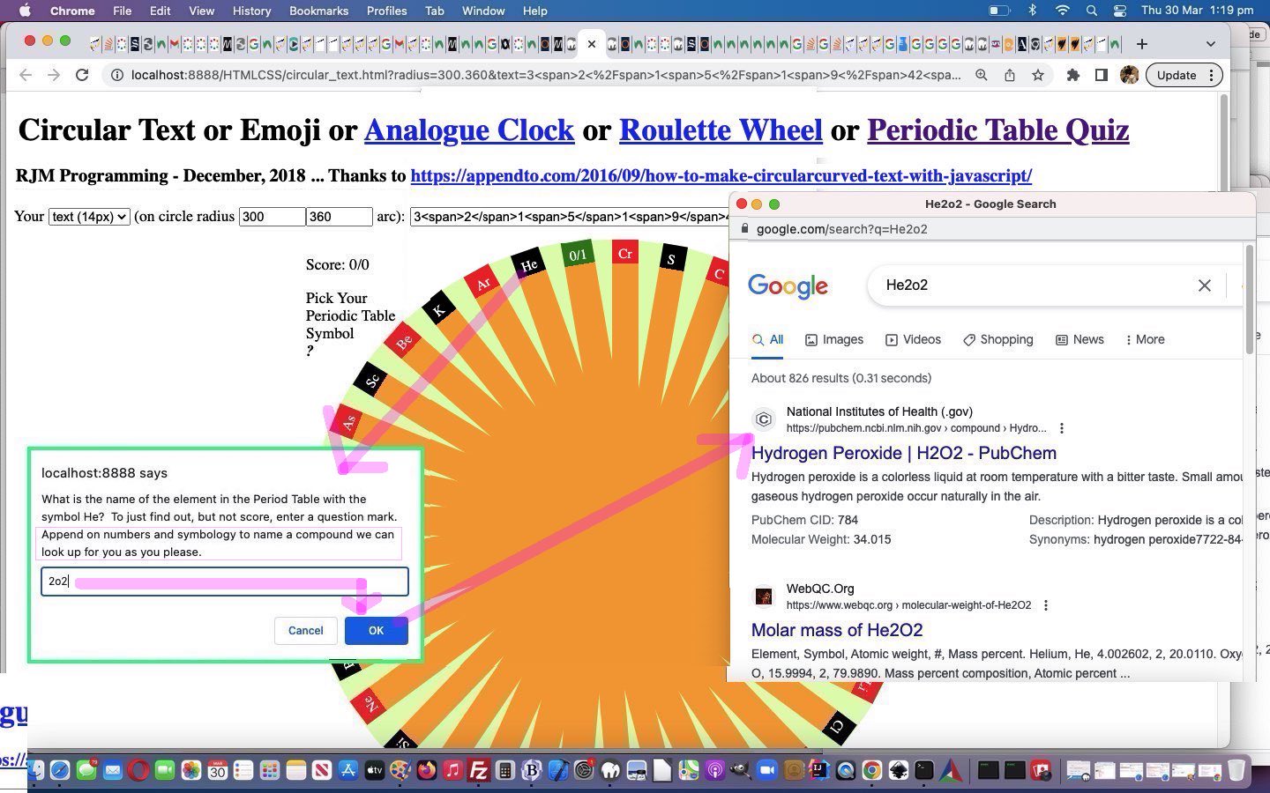
Task: Open Spotlight search in the menu bar
Action: (1092, 11)
